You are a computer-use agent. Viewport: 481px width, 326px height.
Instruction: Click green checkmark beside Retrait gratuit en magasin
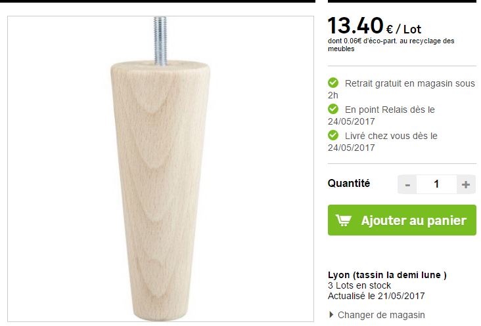(x=333, y=83)
